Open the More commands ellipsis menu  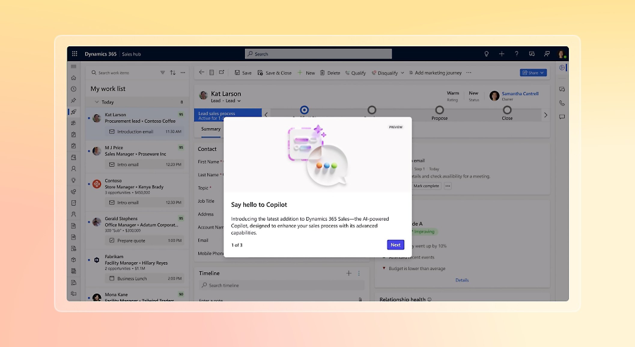(x=469, y=72)
